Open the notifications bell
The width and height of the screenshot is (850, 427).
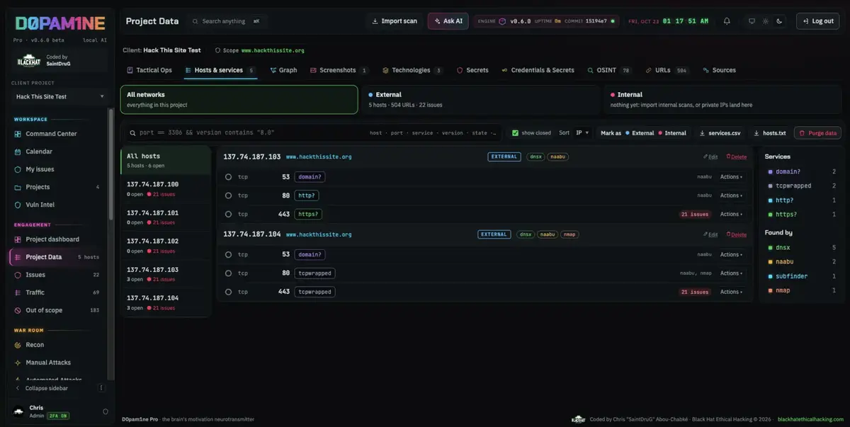[727, 21]
